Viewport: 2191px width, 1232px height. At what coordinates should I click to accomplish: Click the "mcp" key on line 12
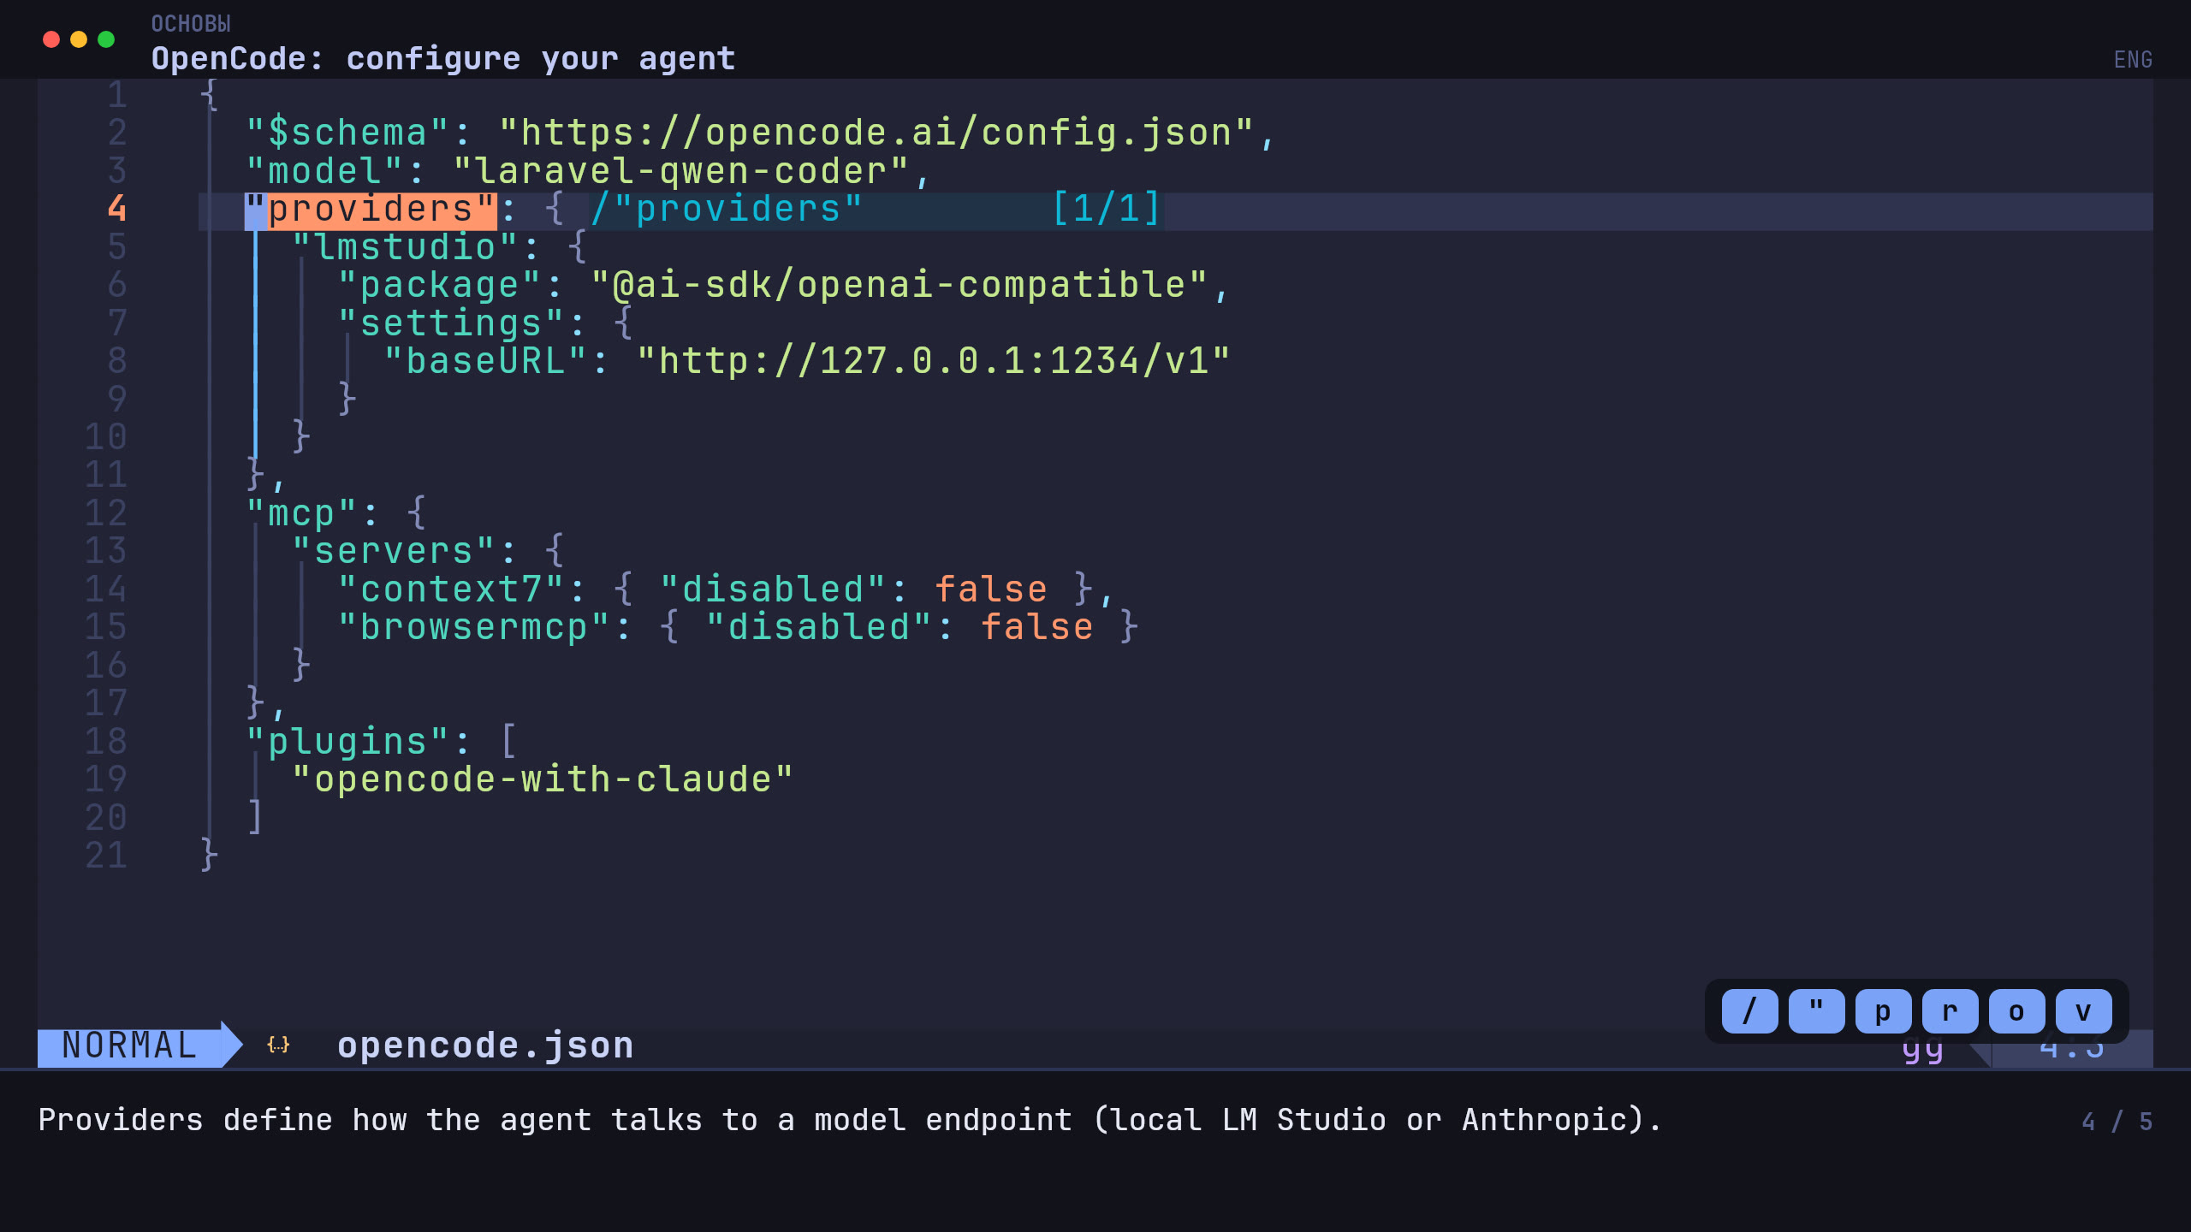[x=301, y=514]
